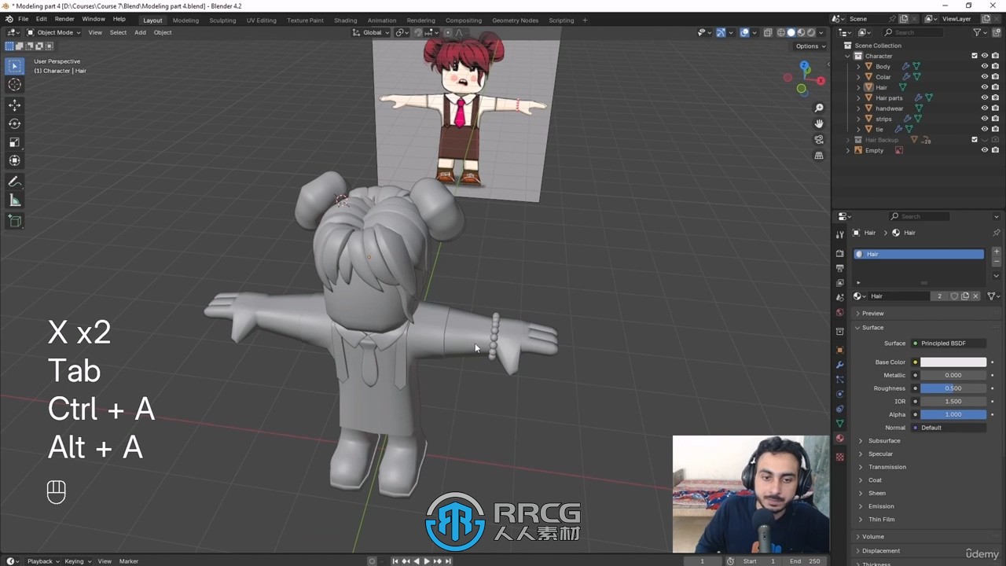Viewport: 1006px width, 566px height.
Task: Select the Annotate pencil tool
Action: [x=14, y=182]
